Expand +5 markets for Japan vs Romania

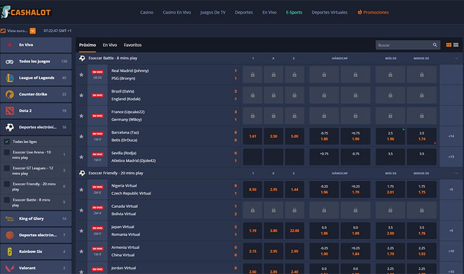451,231
